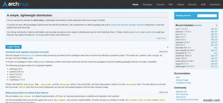The width and height of the screenshot is (223, 103).
Task: Click the x86_64 link in the dart row
Action: pos(214,37)
